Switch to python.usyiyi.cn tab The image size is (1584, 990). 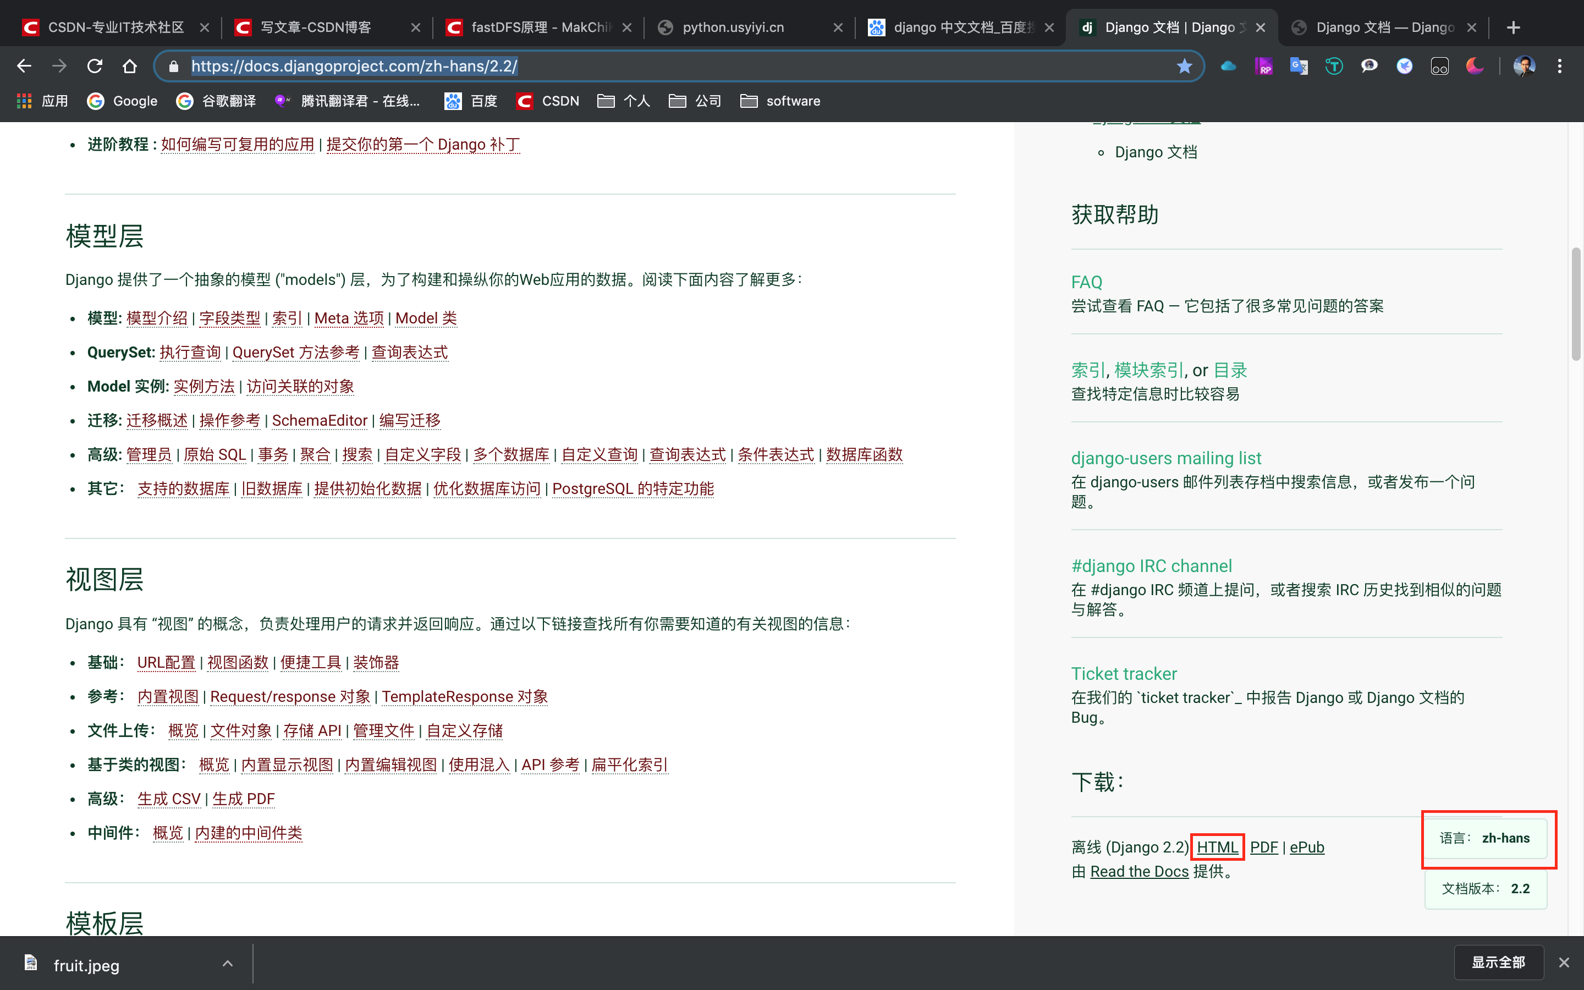(733, 28)
